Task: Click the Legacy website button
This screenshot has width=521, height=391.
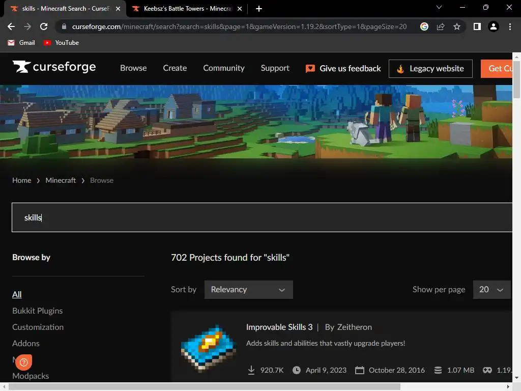Action: 430,69
